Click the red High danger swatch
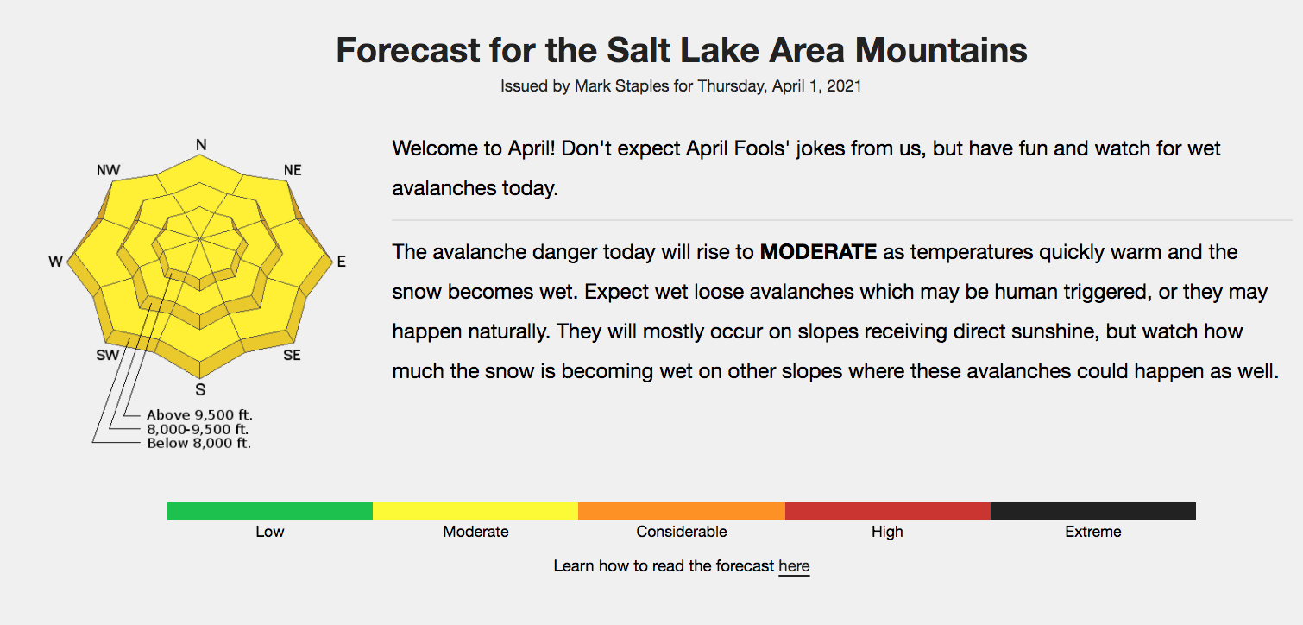The image size is (1303, 625). [888, 511]
